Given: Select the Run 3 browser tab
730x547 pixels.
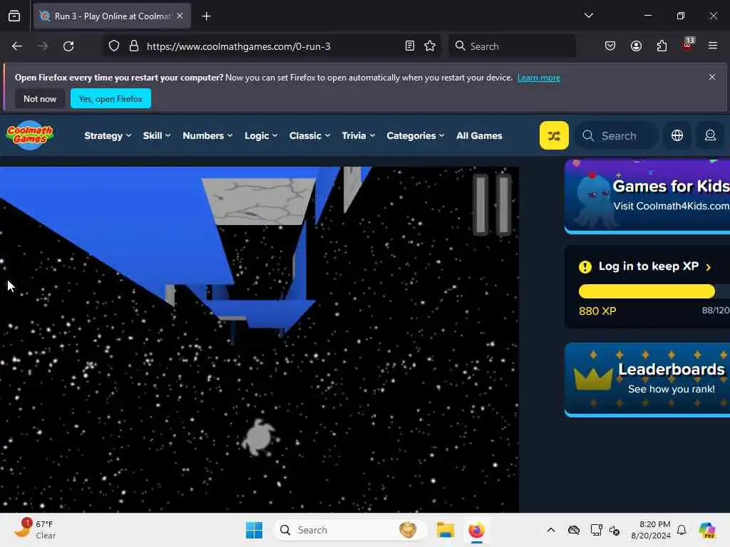Looking at the screenshot, I should pos(112,16).
